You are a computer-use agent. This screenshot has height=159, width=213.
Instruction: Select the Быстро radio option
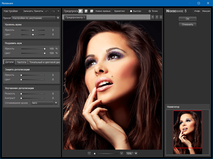(x=131, y=11)
